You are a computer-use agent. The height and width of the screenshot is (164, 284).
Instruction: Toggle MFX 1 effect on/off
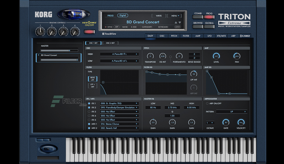tap(89, 124)
